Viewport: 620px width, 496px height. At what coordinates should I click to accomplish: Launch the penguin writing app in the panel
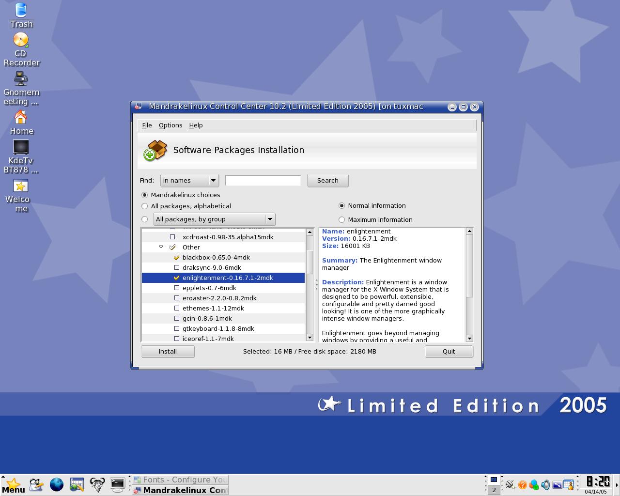[36, 484]
